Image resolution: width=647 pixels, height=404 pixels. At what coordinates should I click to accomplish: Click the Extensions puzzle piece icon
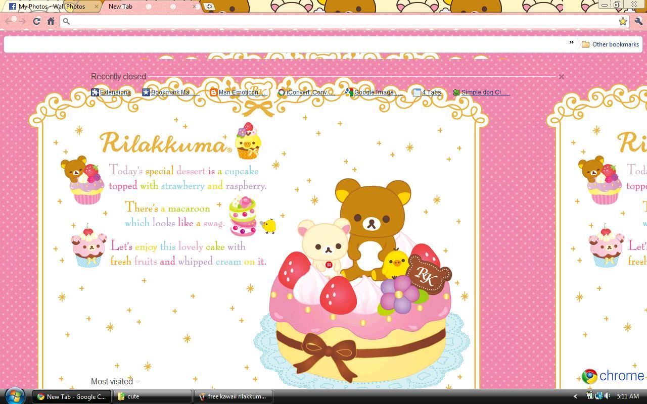pyautogui.click(x=95, y=92)
